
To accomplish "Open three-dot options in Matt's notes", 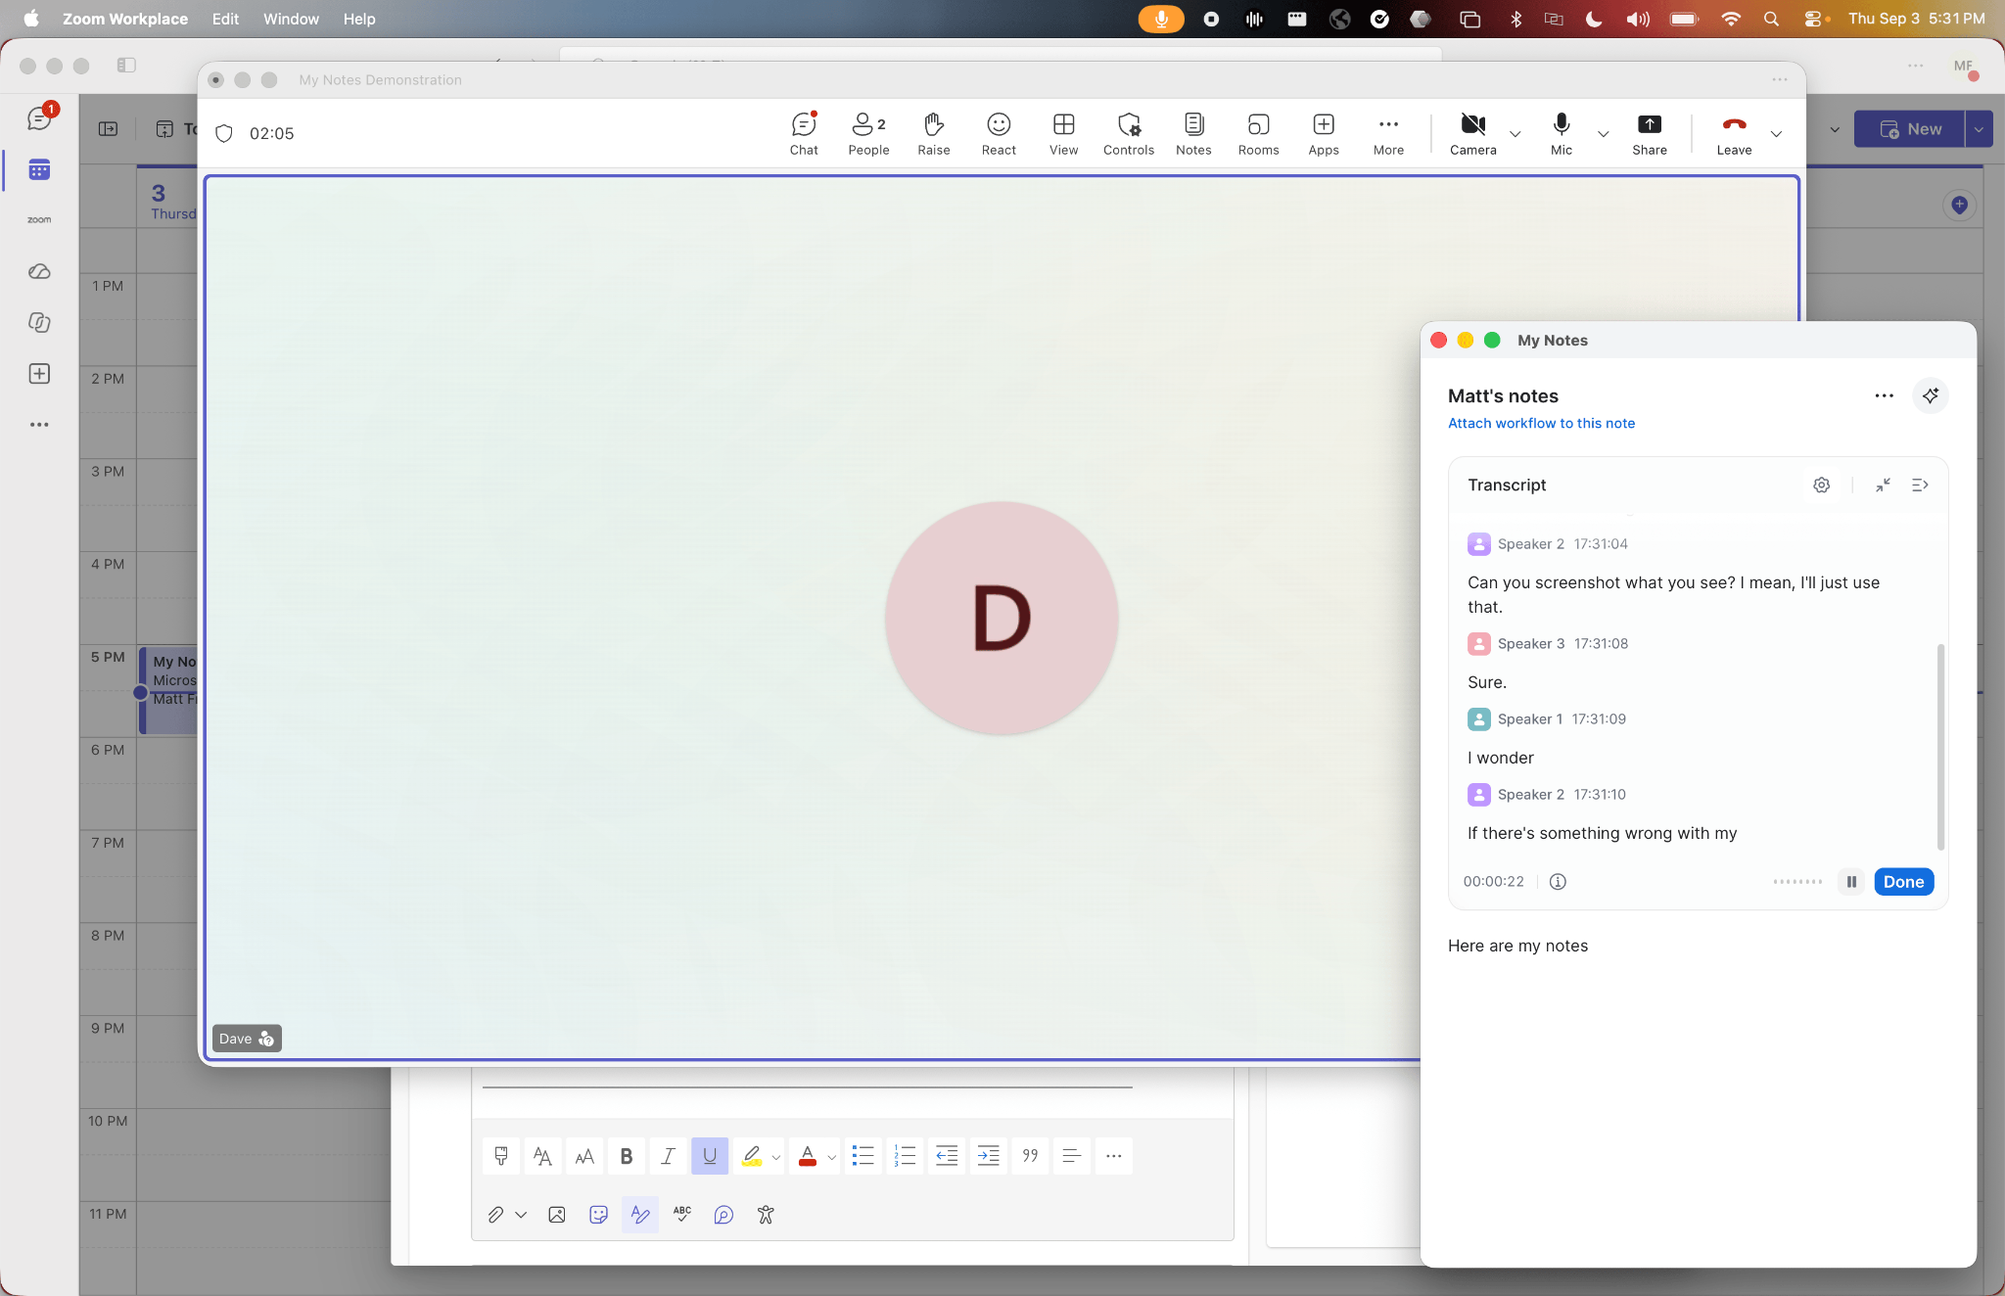I will pyautogui.click(x=1884, y=395).
